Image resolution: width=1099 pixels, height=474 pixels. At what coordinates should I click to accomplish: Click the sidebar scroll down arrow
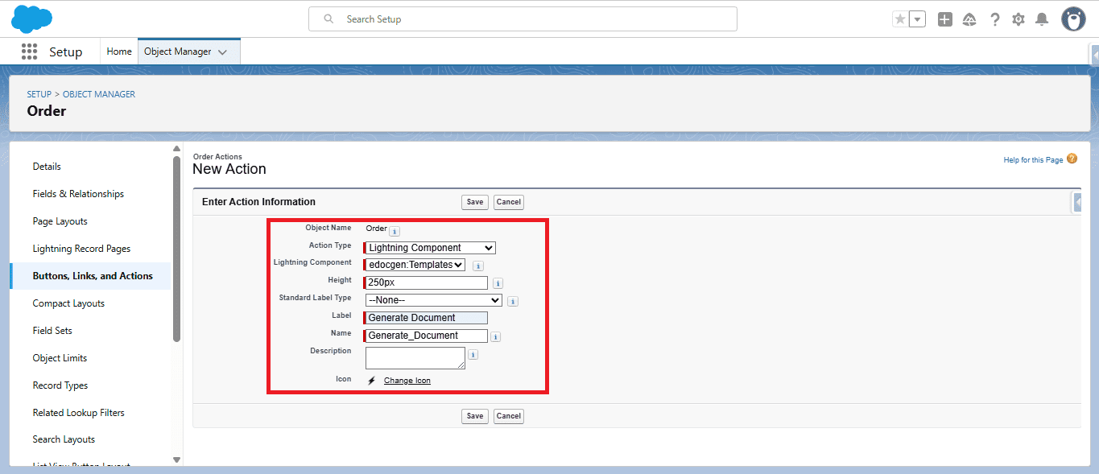tap(177, 460)
